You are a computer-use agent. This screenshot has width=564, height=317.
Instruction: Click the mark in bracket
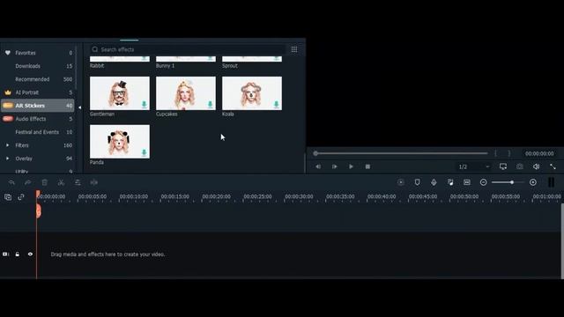click(x=496, y=153)
